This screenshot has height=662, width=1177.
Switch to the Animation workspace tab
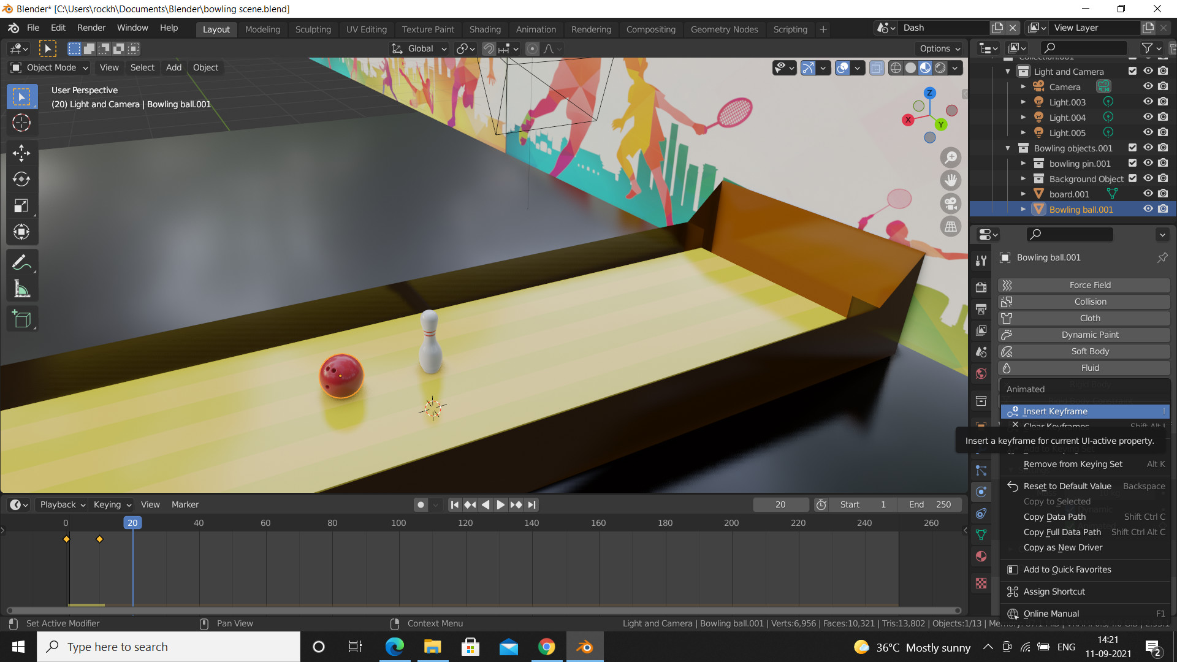(536, 29)
